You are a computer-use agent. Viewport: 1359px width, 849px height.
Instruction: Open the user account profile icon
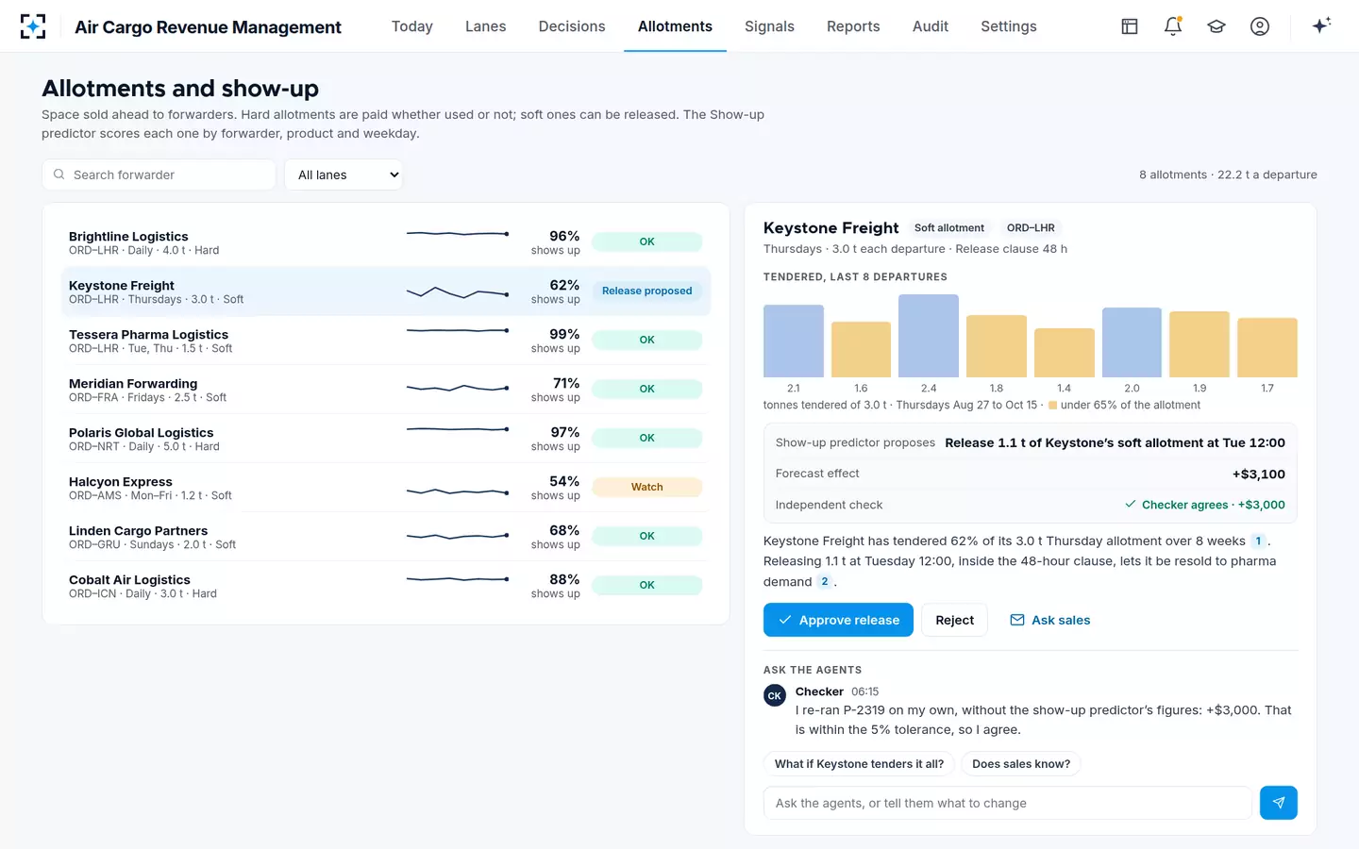(1260, 26)
